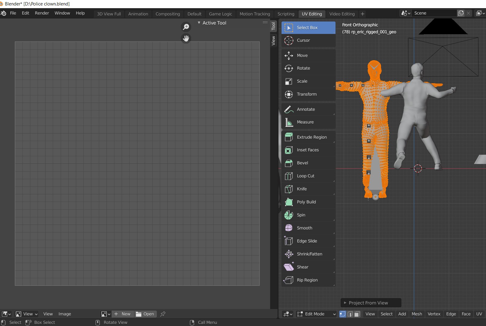Activate the Transform tool

(308, 94)
